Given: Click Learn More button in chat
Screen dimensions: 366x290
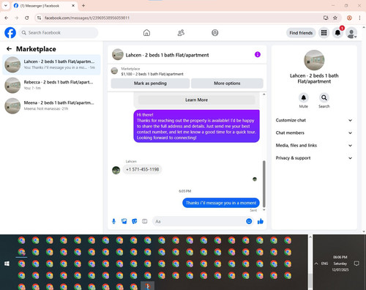Looking at the screenshot, I should coord(196,100).
